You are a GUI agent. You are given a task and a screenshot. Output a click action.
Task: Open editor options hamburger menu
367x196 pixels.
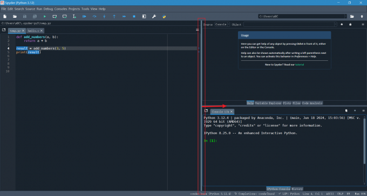(198, 30)
